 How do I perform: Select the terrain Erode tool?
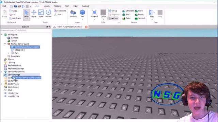tap(139, 14)
